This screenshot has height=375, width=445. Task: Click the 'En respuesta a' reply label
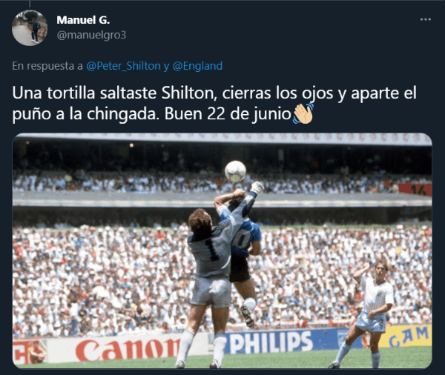click(47, 66)
